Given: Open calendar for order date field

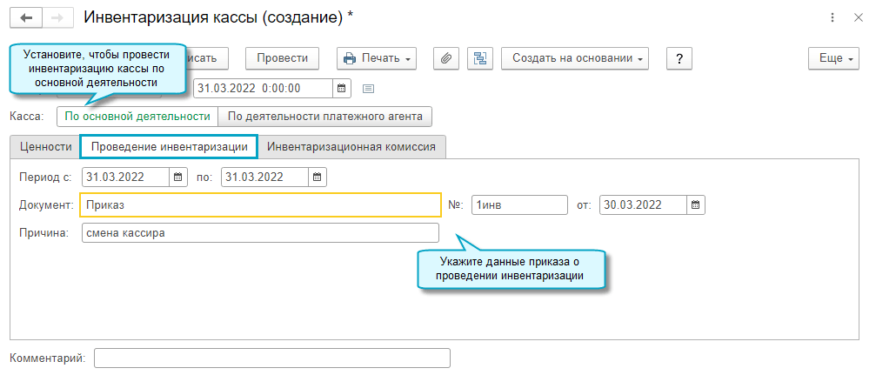Looking at the screenshot, I should pyautogui.click(x=696, y=205).
